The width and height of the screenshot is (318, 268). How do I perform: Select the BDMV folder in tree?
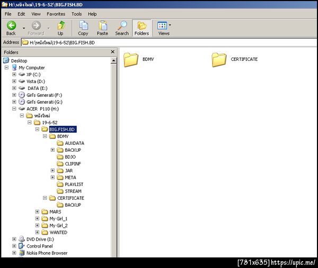coord(59,136)
